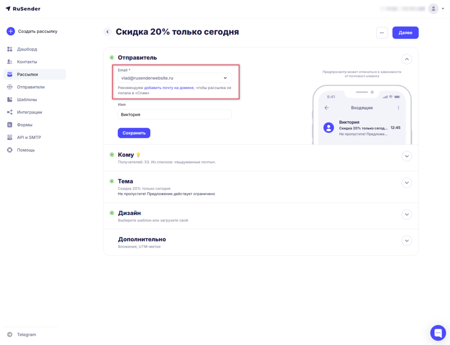Click the three-dot menu in phone preview
The image size is (450, 345).
point(398,108)
